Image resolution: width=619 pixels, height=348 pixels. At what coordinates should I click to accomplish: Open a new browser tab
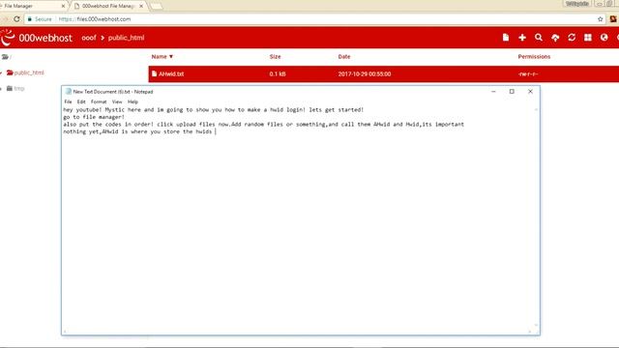157,6
